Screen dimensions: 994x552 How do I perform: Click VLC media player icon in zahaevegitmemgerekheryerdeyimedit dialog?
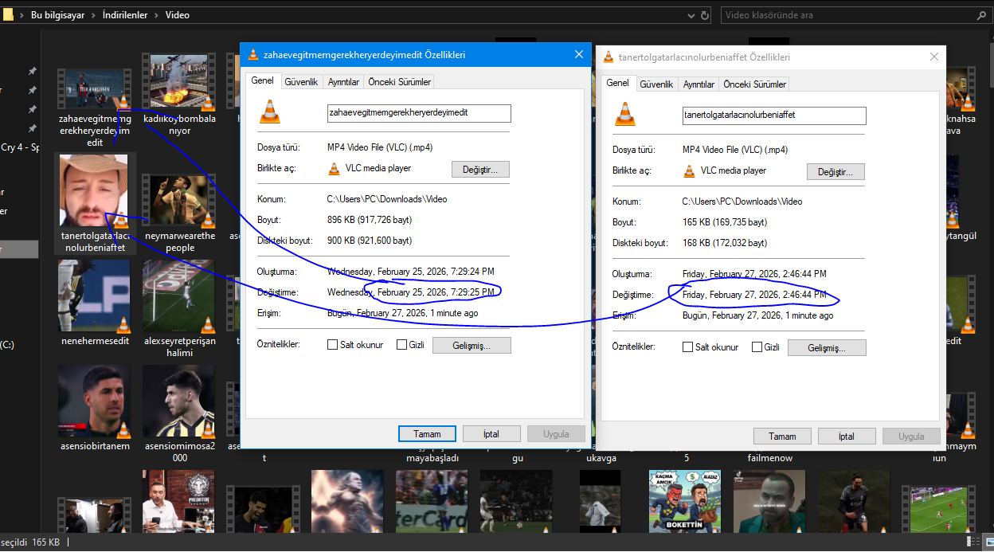click(x=334, y=169)
